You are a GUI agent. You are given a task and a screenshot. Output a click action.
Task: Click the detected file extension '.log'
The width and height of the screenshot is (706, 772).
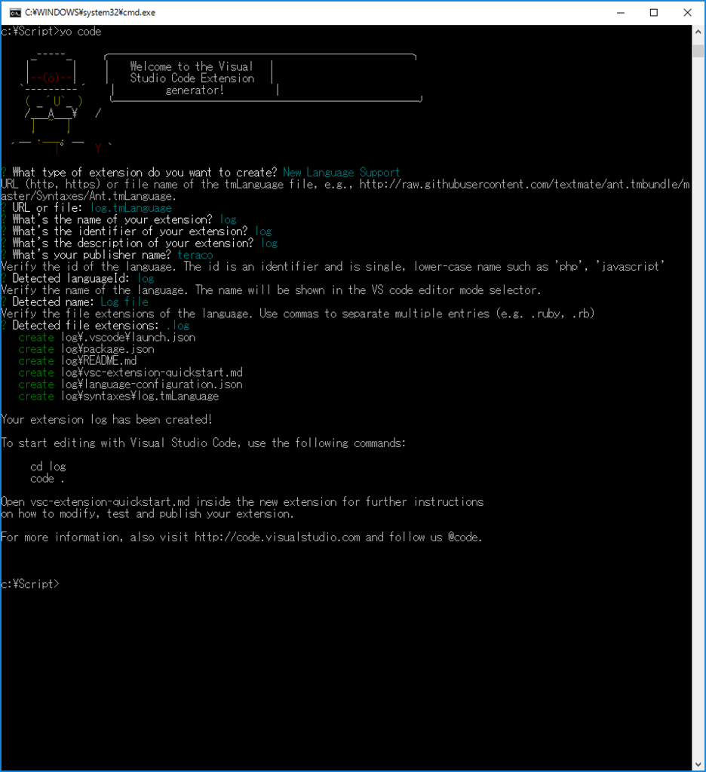(x=178, y=326)
